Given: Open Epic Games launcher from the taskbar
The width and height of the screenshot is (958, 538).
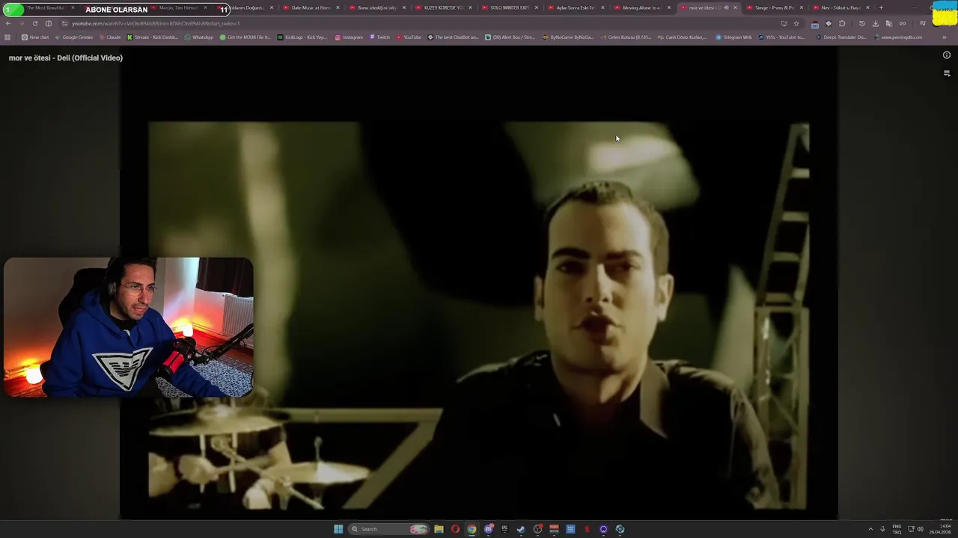Looking at the screenshot, I should (x=504, y=529).
